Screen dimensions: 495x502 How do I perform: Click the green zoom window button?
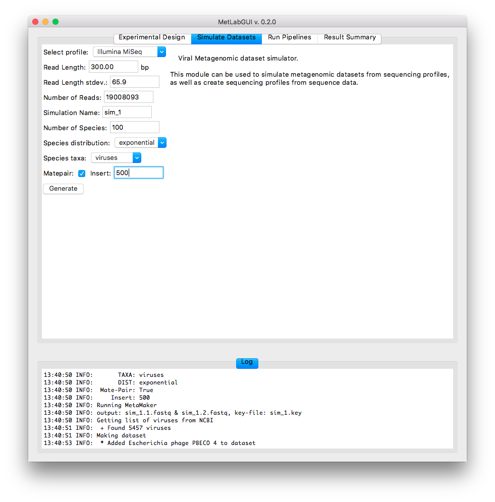click(x=56, y=22)
